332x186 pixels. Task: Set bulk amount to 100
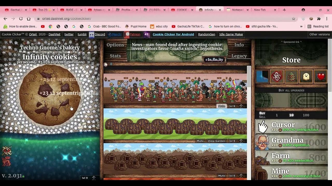306,115
